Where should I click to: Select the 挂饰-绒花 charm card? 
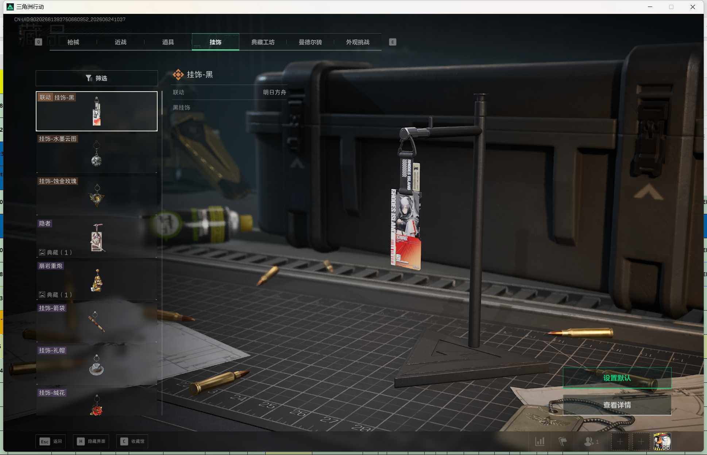click(97, 402)
